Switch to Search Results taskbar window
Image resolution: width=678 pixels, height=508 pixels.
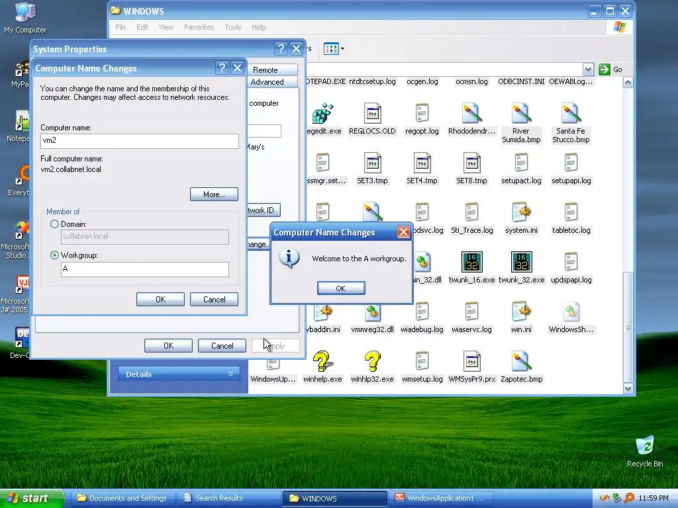coord(228,498)
